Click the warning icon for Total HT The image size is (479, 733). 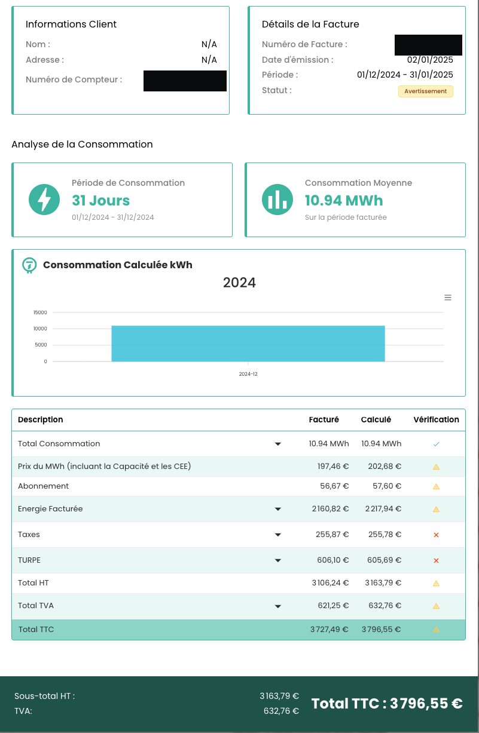(x=436, y=583)
